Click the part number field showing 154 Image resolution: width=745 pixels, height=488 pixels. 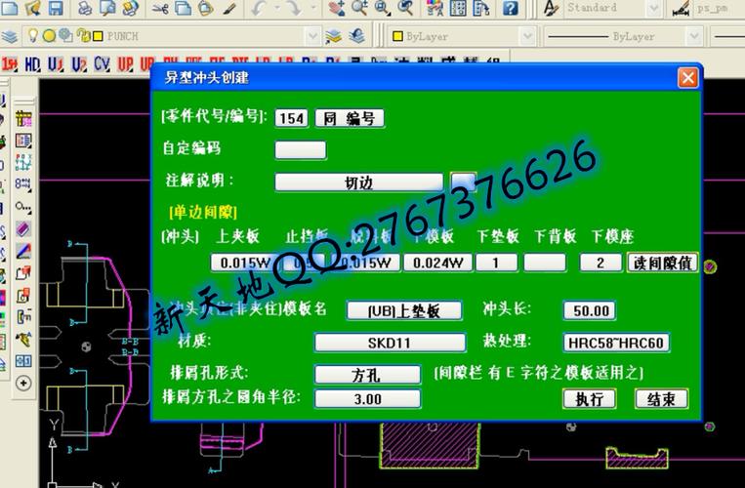pyautogui.click(x=291, y=118)
